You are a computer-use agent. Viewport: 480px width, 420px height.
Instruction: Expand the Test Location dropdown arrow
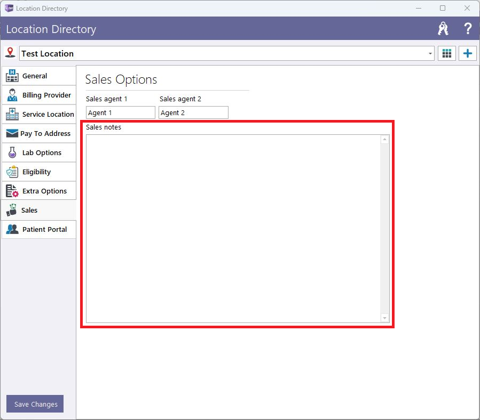[430, 53]
